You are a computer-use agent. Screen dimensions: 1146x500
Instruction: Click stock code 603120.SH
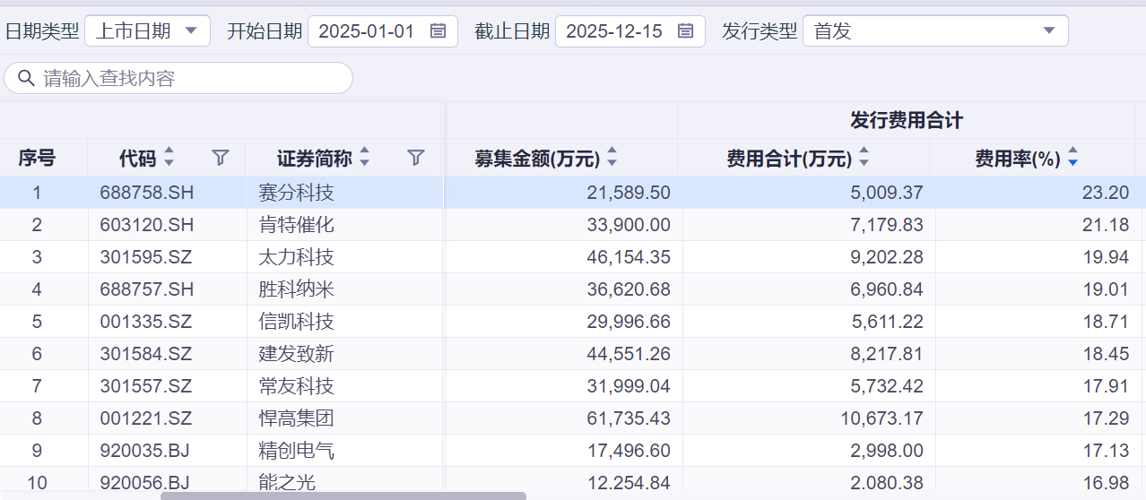tap(147, 225)
